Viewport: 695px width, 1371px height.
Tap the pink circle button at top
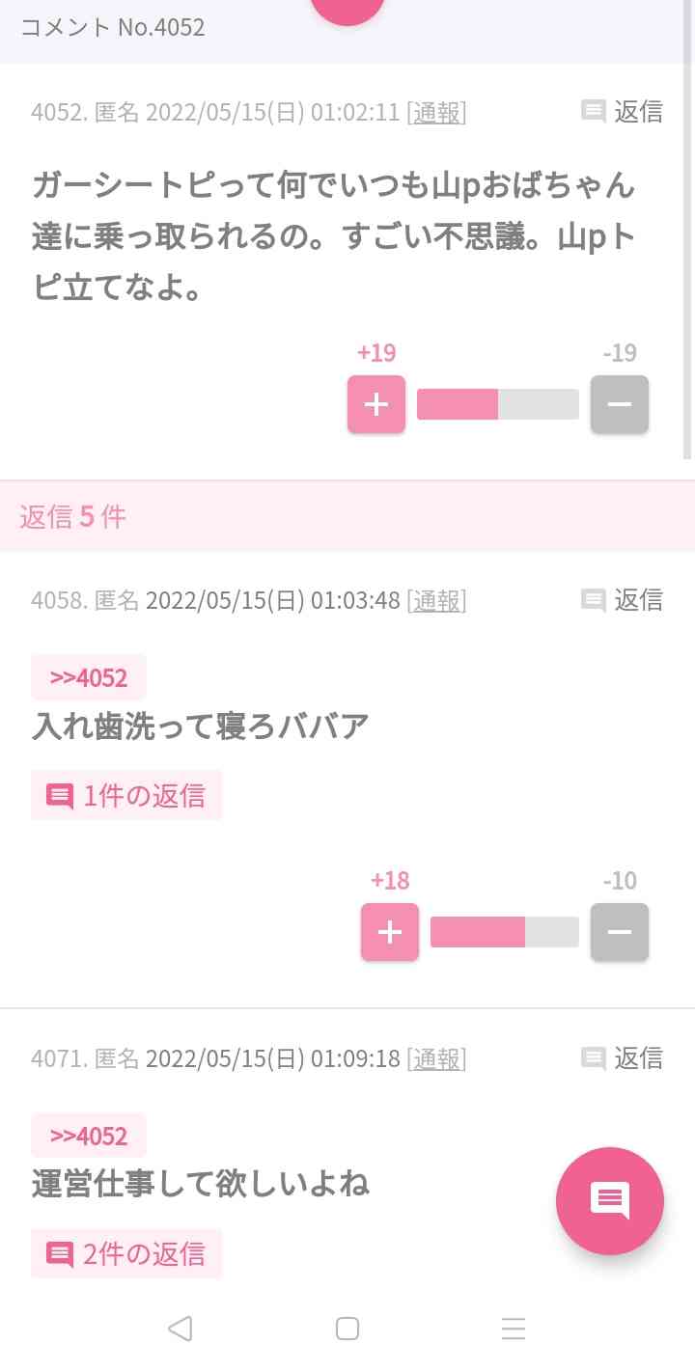(347, 8)
